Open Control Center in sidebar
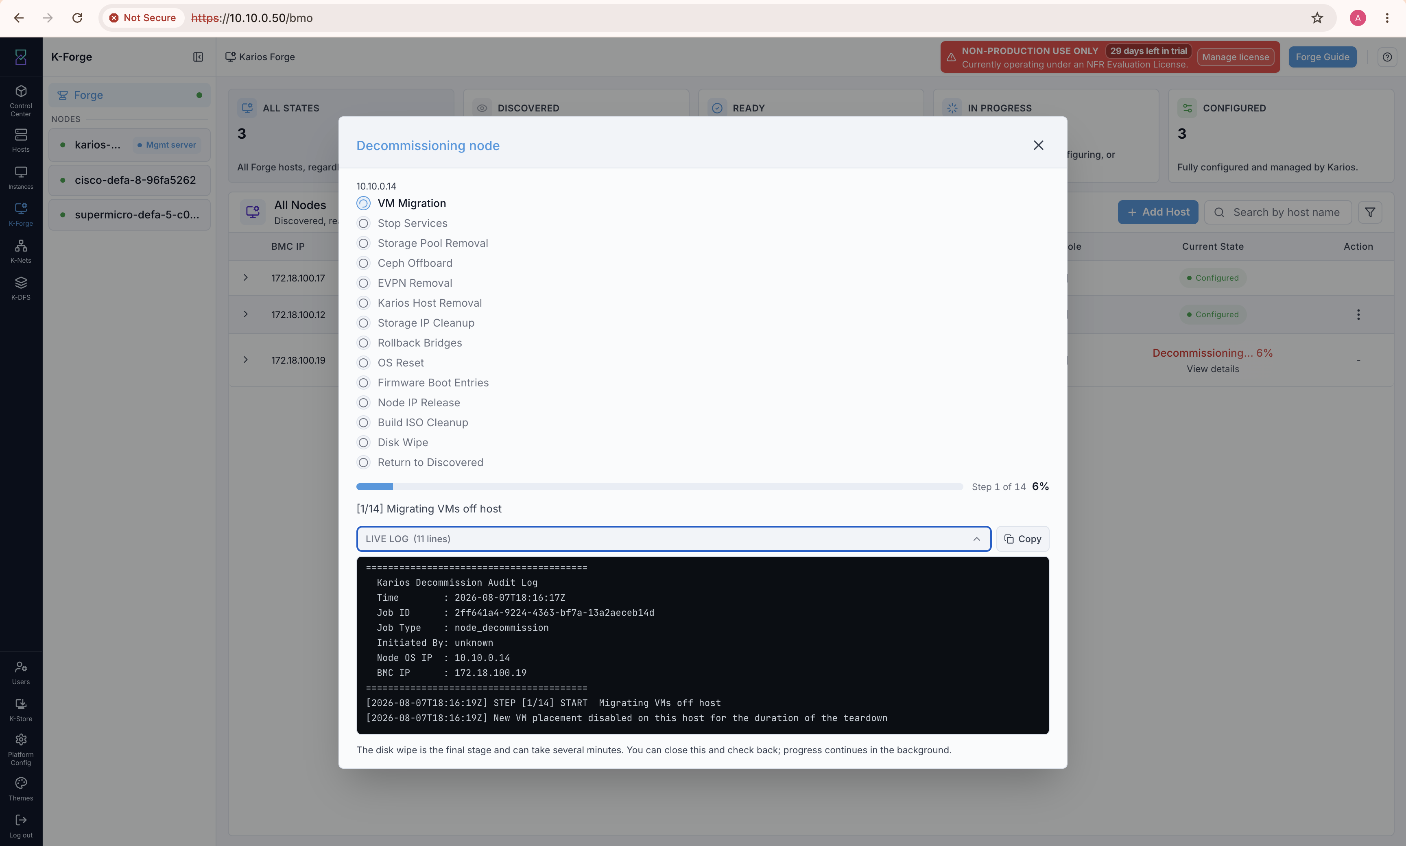Image resolution: width=1406 pixels, height=846 pixels. point(21,101)
